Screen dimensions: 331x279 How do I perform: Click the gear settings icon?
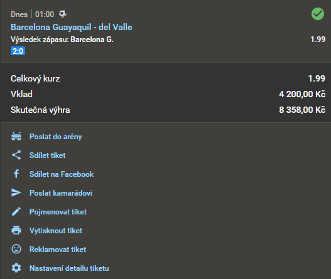(x=16, y=268)
